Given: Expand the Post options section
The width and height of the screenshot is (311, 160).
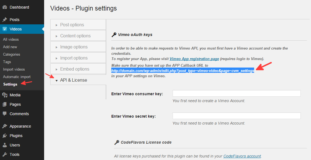Looking at the screenshot, I should (x=78, y=25).
